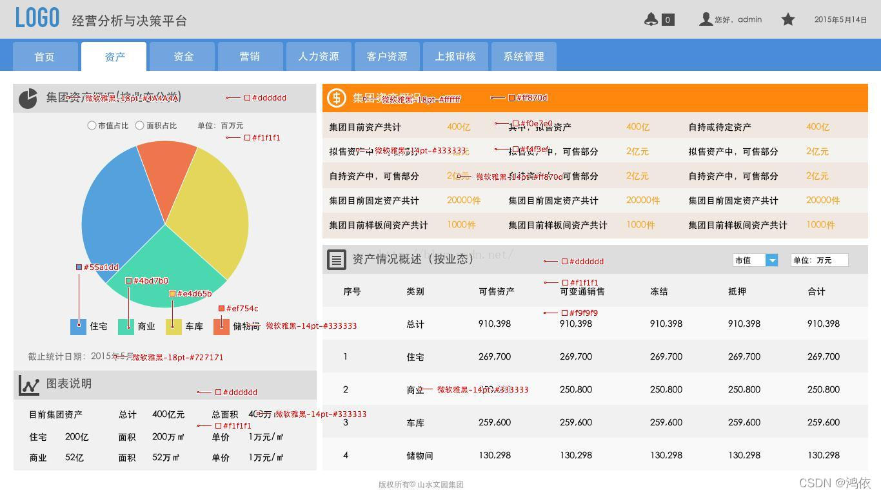Select the 市值占比 radio button
This screenshot has width=881, height=495.
pos(92,126)
